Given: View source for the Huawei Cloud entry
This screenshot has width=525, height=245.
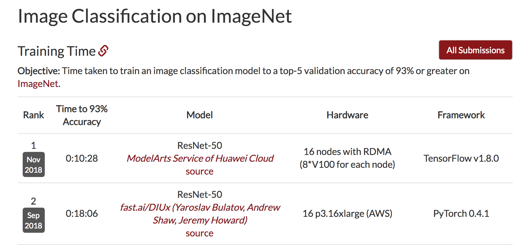Looking at the screenshot, I should (x=200, y=171).
